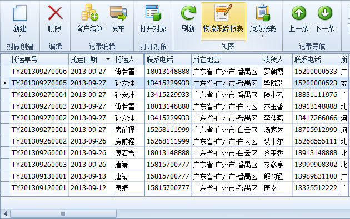The width and height of the screenshot is (350, 219).
Task: Click the second 联系电话 column header beside 收货人
Action: (x=316, y=59)
